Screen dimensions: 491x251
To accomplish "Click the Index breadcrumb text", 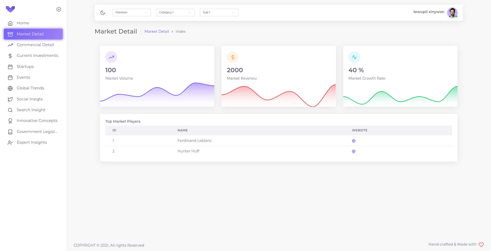I will coord(181,32).
